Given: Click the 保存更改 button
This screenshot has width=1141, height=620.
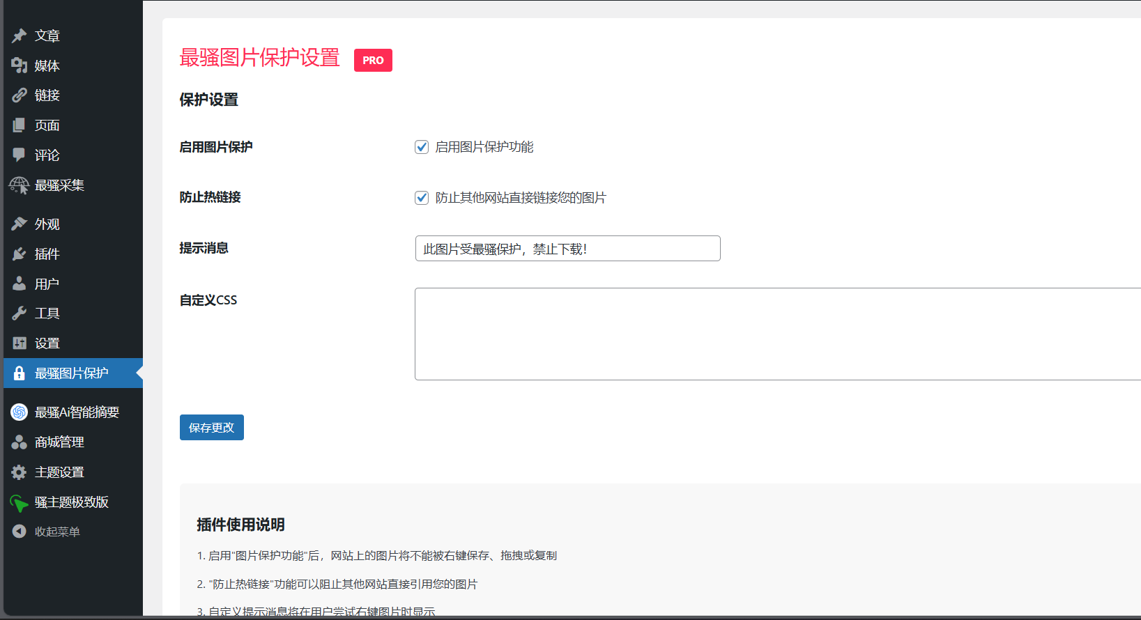Looking at the screenshot, I should click(212, 428).
